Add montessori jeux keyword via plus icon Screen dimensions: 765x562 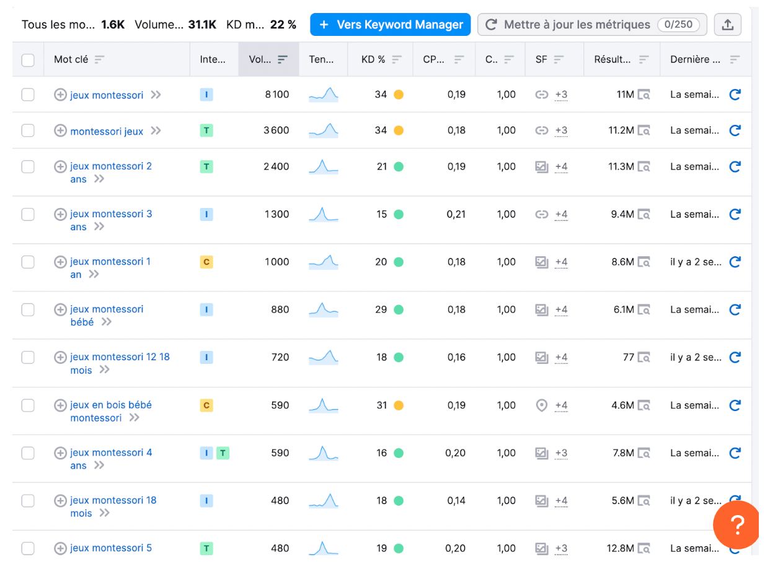[60, 131]
